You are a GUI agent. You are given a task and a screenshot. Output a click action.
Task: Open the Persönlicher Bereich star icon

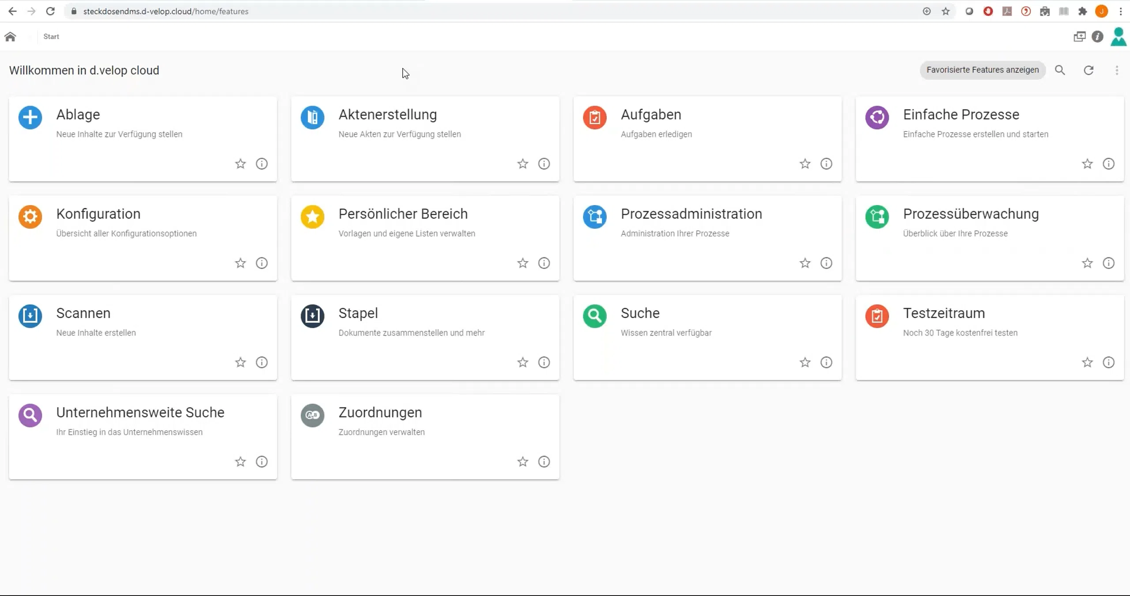coord(312,217)
